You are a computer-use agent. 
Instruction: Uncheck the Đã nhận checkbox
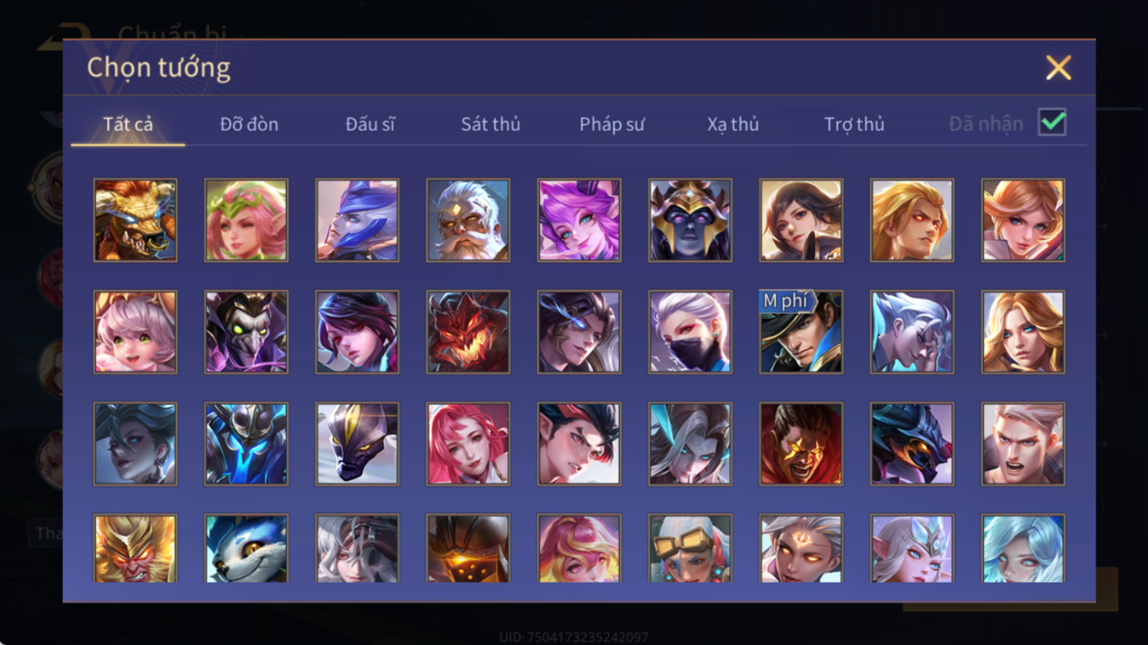coord(1052,123)
